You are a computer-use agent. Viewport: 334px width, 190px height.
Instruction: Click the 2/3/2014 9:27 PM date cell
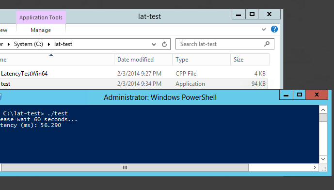pos(139,74)
